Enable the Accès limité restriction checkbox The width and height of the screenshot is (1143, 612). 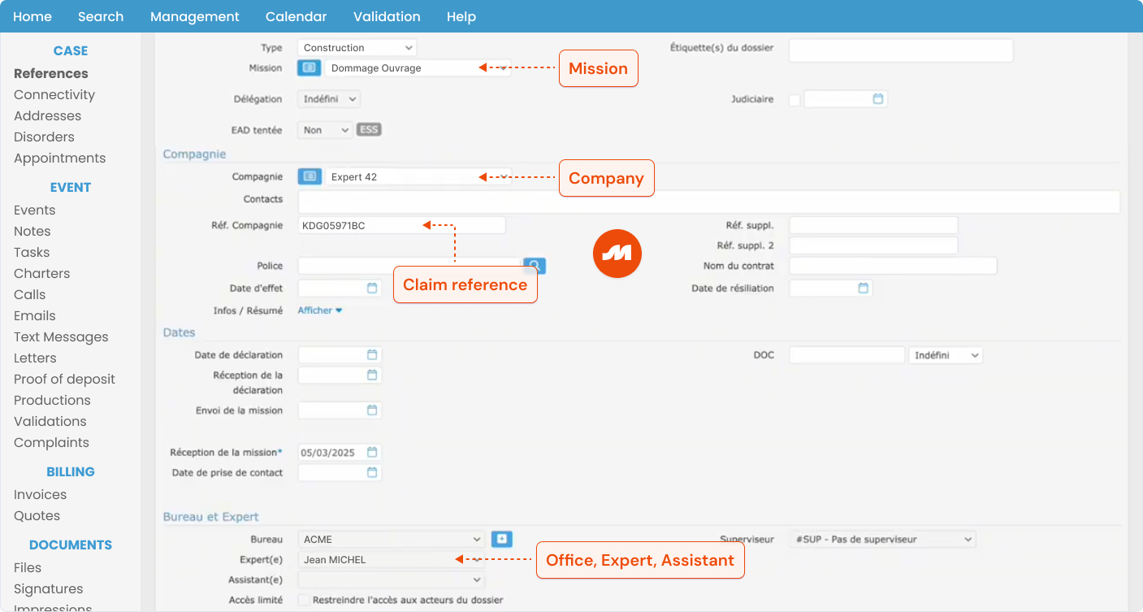(x=304, y=600)
